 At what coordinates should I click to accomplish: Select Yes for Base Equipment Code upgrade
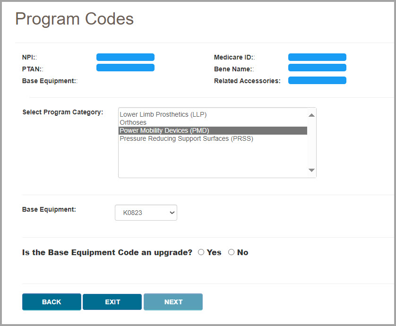(201, 252)
